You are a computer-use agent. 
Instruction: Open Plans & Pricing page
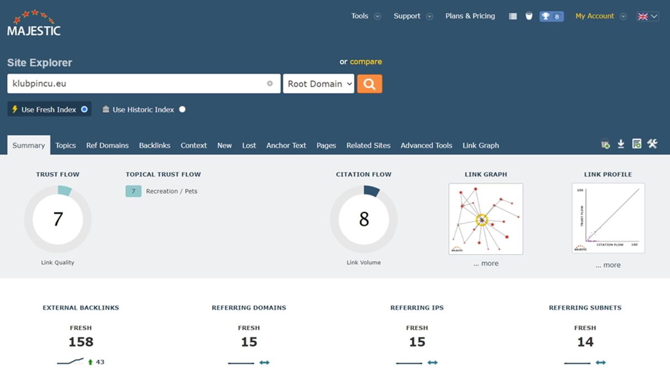470,16
